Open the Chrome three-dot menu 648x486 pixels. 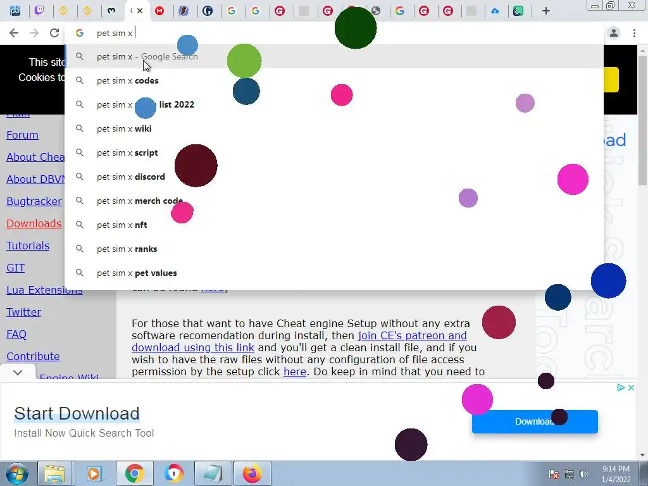tap(634, 33)
